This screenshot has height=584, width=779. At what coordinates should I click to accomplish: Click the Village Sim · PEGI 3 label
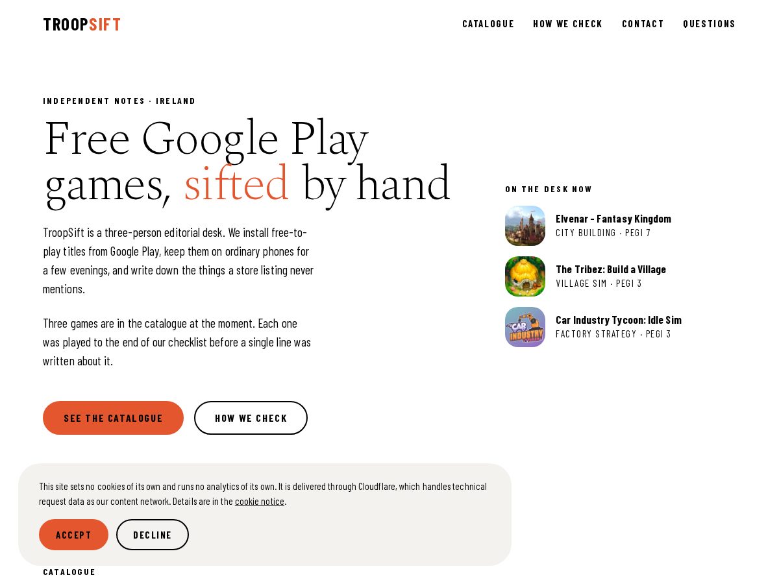(x=599, y=283)
